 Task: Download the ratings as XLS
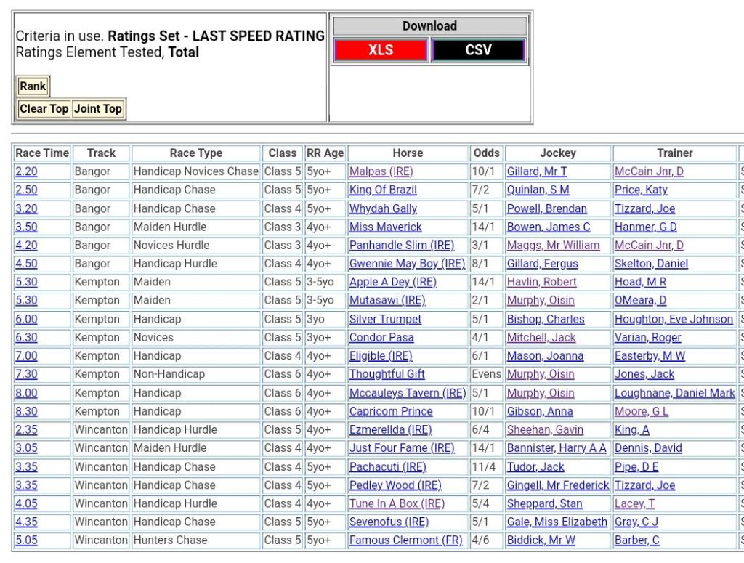coord(381,50)
